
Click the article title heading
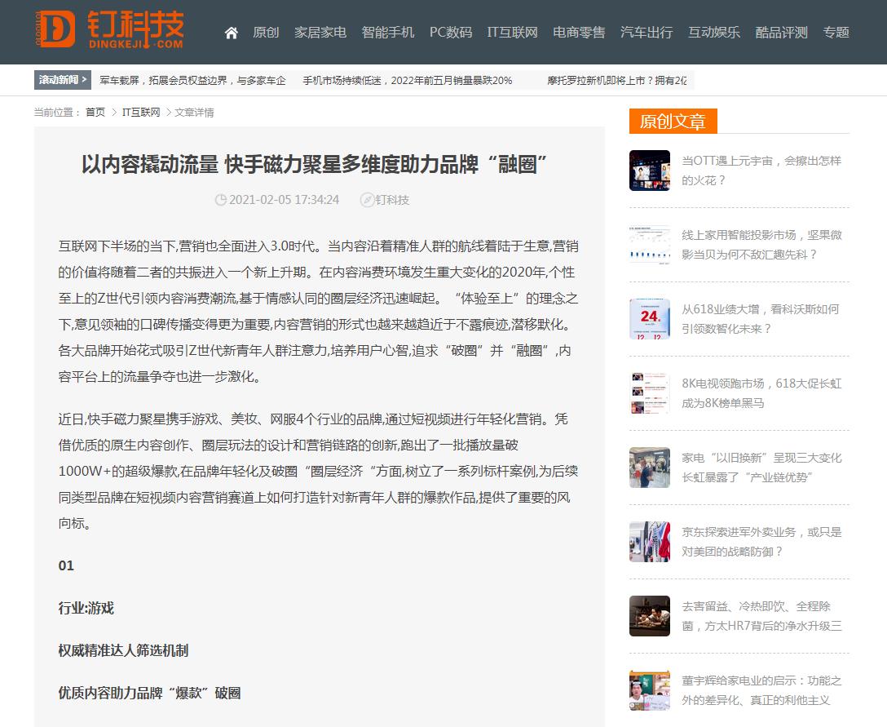click(315, 165)
